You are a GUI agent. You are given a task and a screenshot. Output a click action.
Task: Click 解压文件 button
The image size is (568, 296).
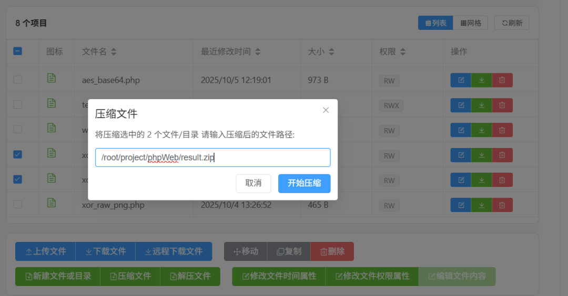pos(190,277)
